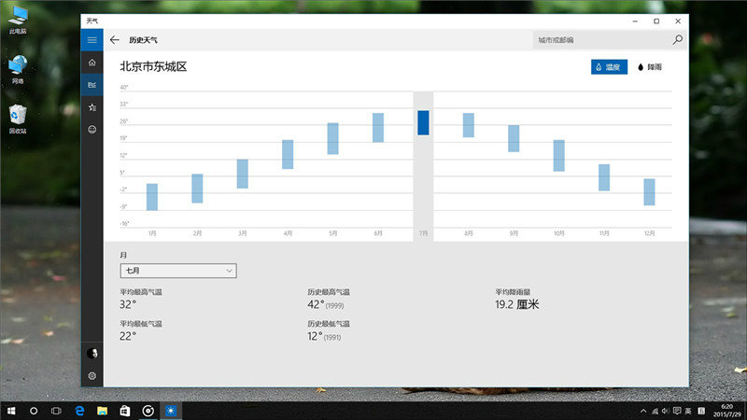This screenshot has height=420, width=747.
Task: Select the 1月 temperature bar
Action: (152, 197)
